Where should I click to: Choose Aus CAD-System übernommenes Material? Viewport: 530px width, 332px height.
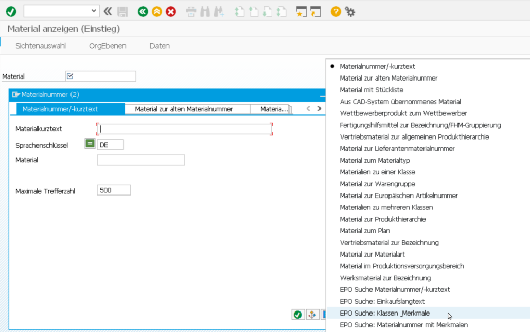[x=400, y=102]
